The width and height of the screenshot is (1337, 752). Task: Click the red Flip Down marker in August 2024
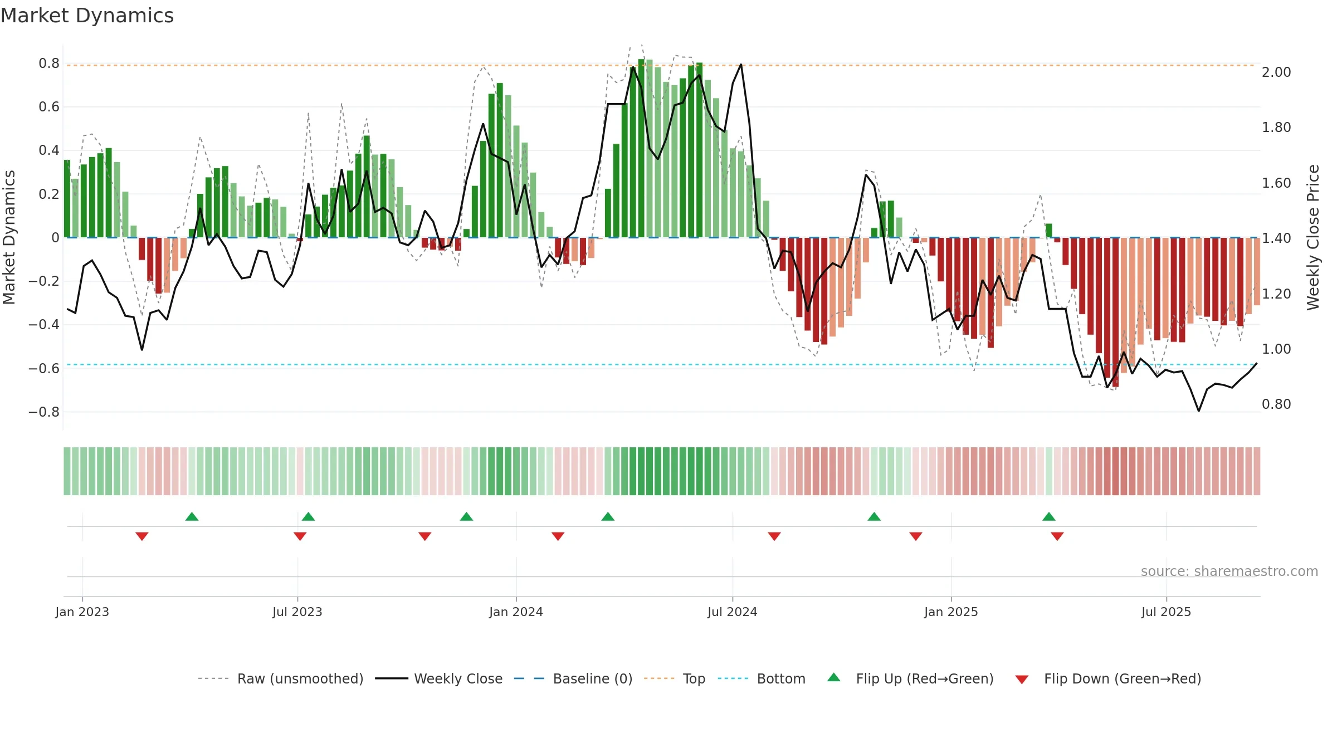(x=774, y=536)
